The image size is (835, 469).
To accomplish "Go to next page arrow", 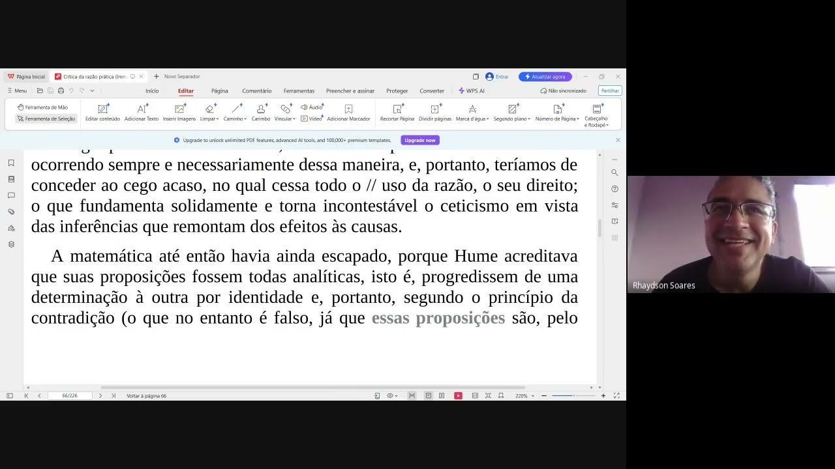I will pyautogui.click(x=100, y=395).
